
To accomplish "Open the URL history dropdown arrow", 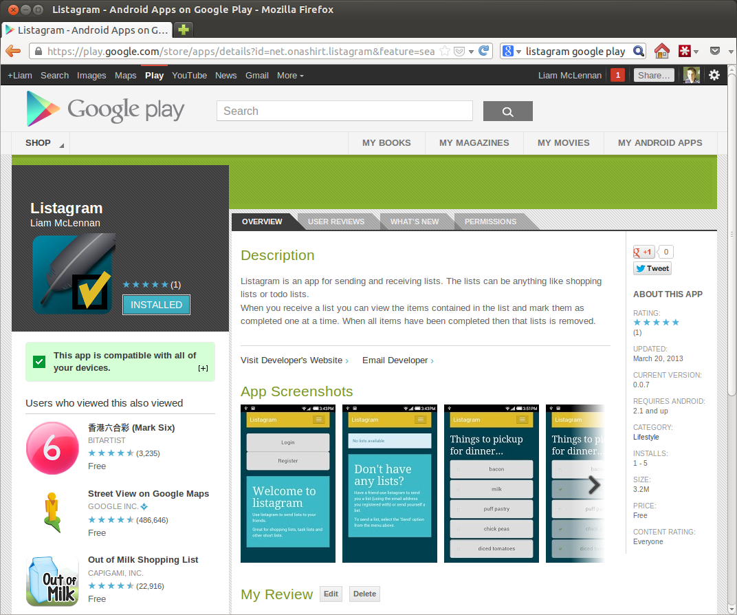I will click(x=471, y=51).
